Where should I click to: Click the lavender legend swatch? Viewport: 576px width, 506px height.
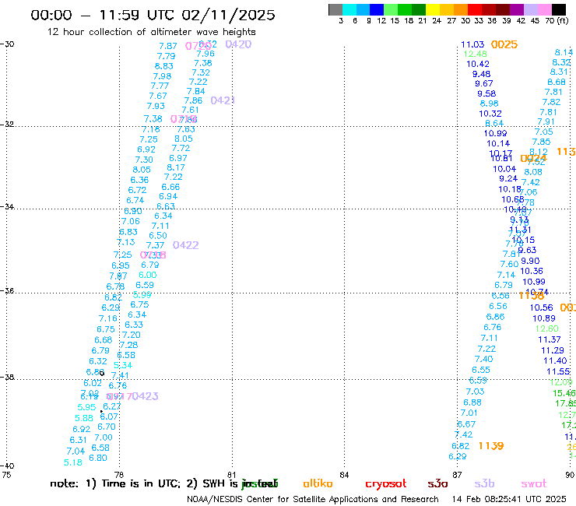(531, 9)
